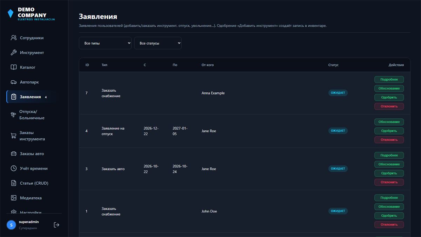The width and height of the screenshot is (421, 237).
Task: Approve (Одобрить) John Doe's supply request
Action: 389,216
